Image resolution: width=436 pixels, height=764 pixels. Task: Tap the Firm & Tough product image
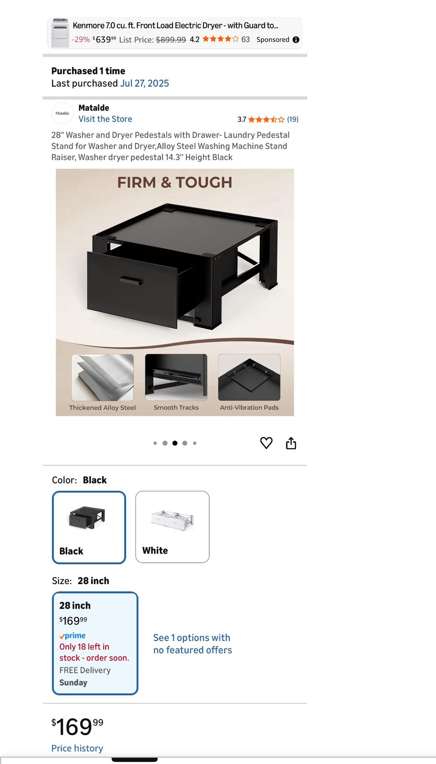pyautogui.click(x=175, y=292)
